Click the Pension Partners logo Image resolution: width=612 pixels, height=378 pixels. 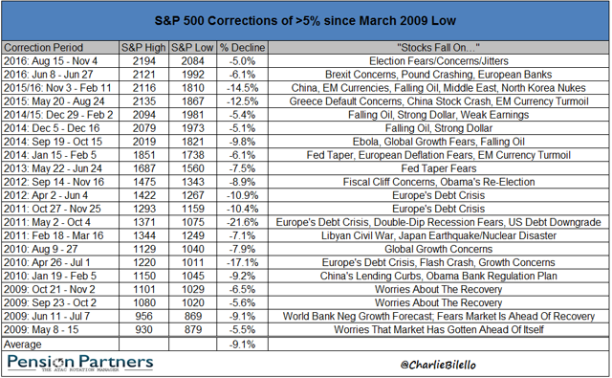pos(80,363)
